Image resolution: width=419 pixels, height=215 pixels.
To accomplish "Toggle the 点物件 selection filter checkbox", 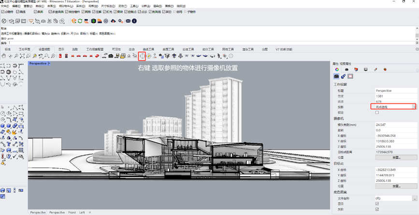I will click(3, 12).
